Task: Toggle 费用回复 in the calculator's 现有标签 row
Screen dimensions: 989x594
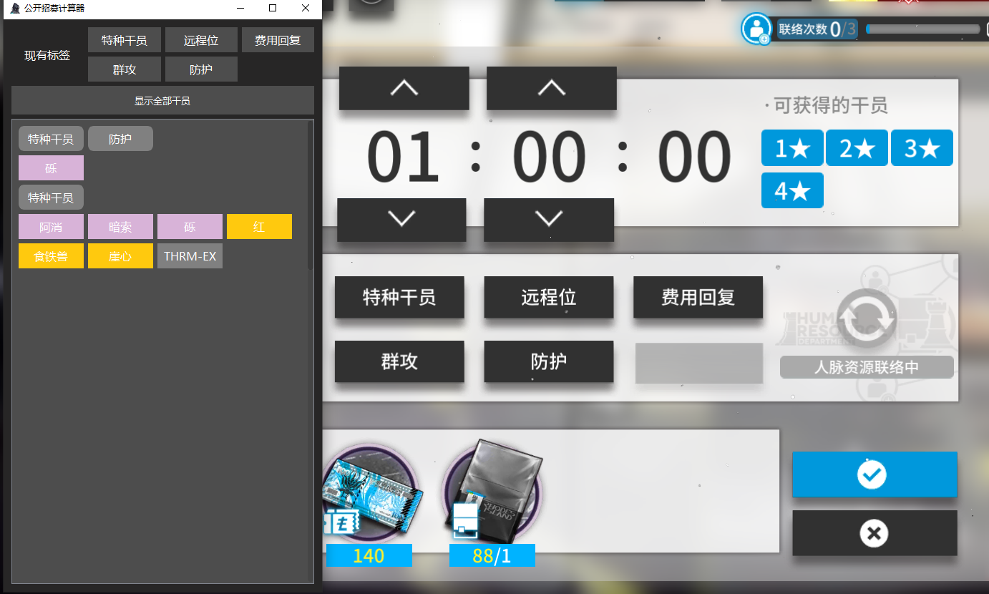Action: pyautogui.click(x=278, y=40)
